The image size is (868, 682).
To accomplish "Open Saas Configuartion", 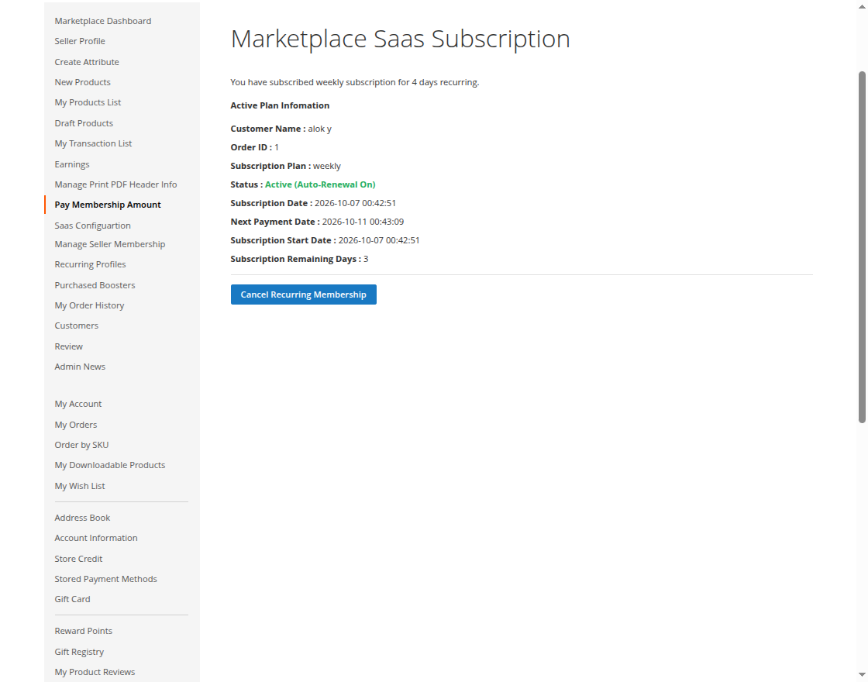I will 92,226.
